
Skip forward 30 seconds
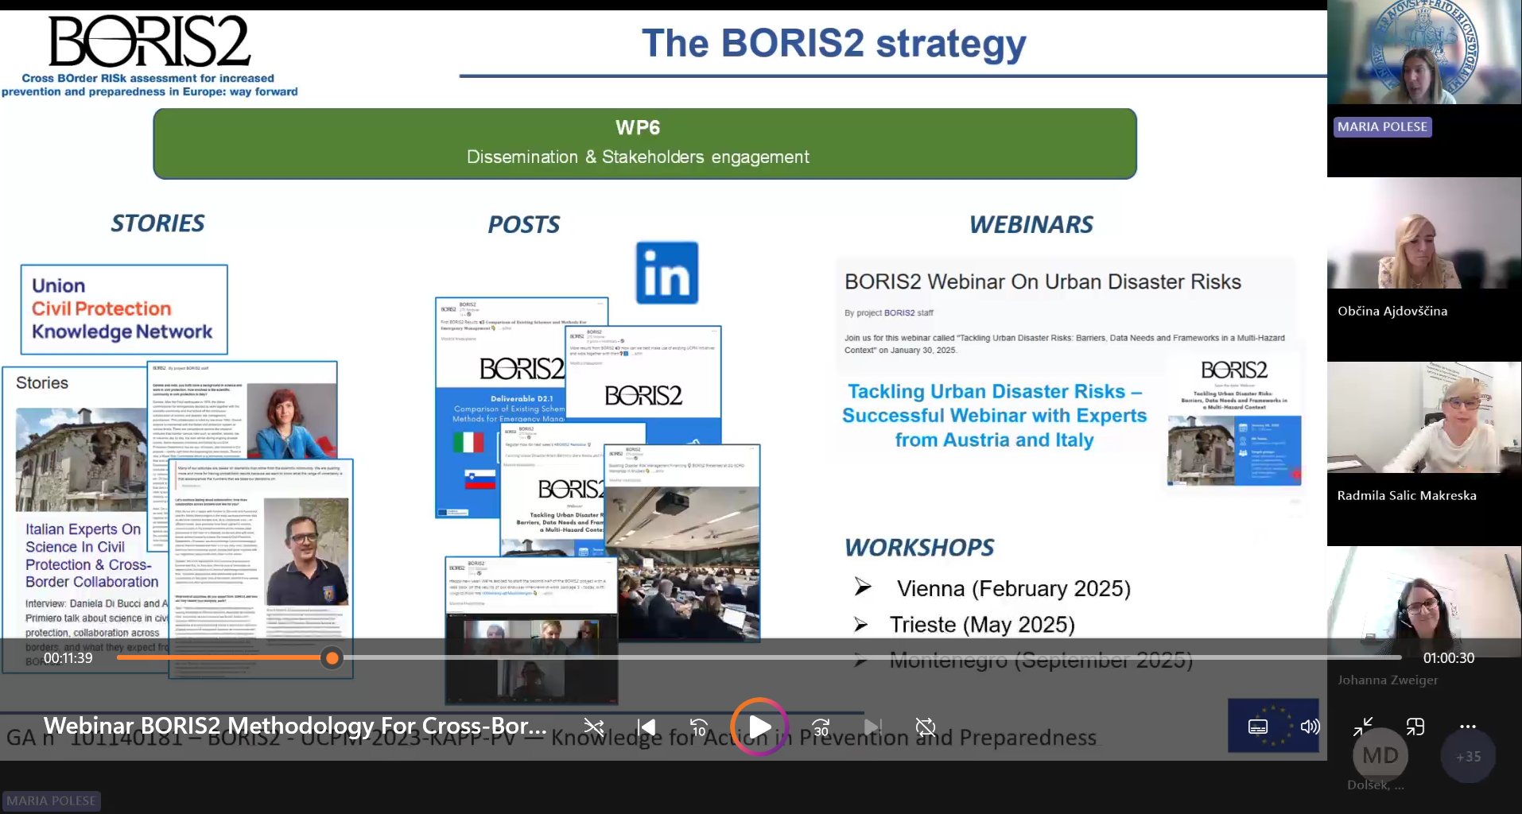tap(821, 727)
